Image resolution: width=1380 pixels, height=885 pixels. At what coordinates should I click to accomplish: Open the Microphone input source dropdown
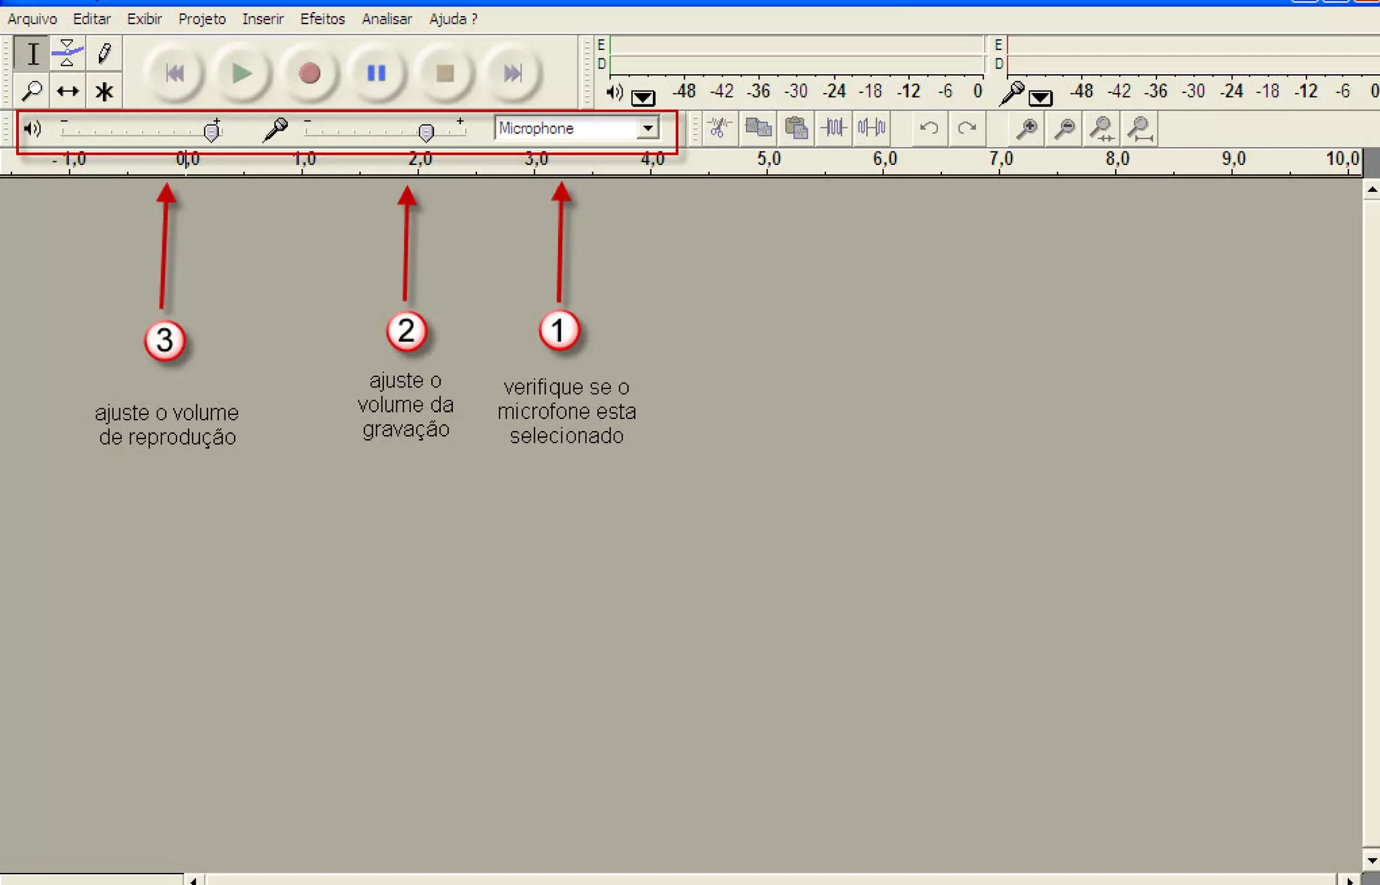coord(648,128)
